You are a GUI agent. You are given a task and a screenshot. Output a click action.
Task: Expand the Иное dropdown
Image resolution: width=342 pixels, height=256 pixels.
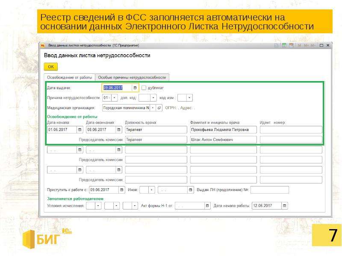coord(152,190)
